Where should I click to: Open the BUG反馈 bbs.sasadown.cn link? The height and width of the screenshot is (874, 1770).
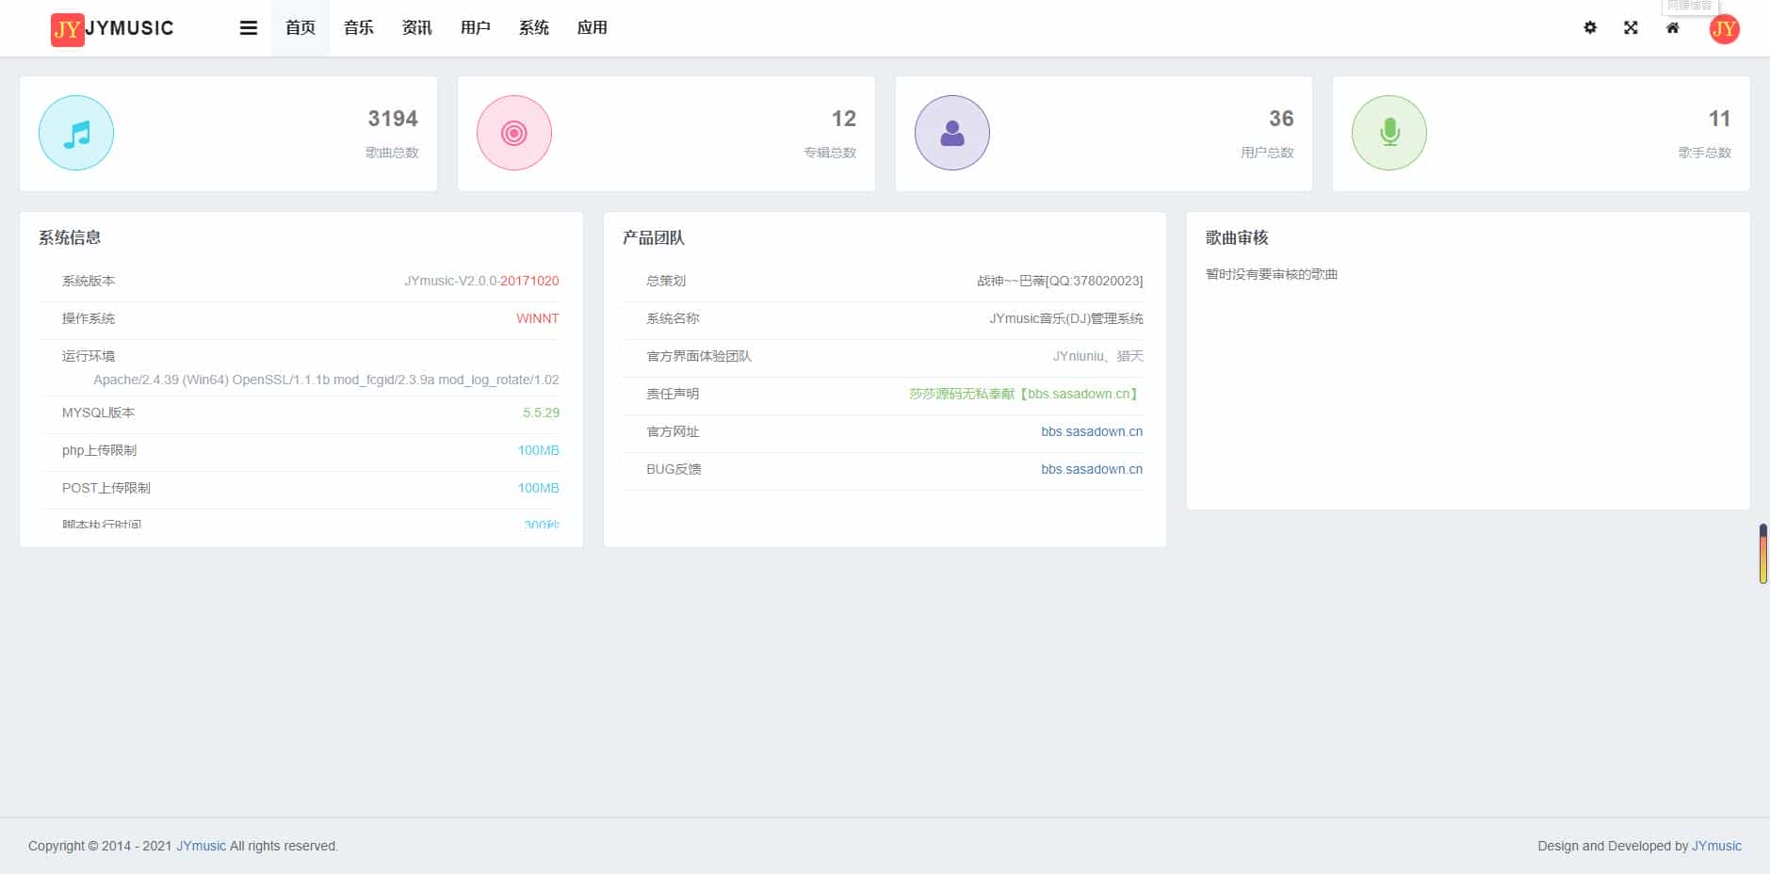[x=1092, y=469]
